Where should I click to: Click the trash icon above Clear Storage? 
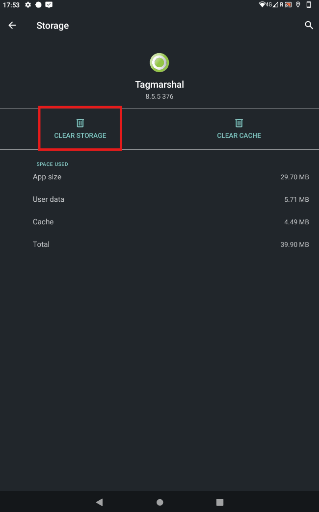coord(80,123)
